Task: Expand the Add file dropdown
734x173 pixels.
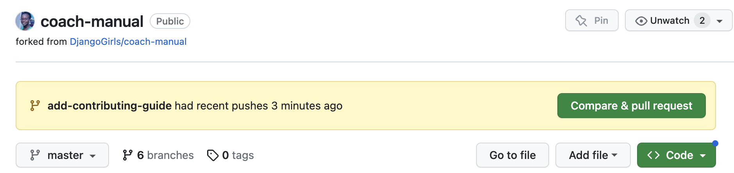Action: pyautogui.click(x=593, y=155)
